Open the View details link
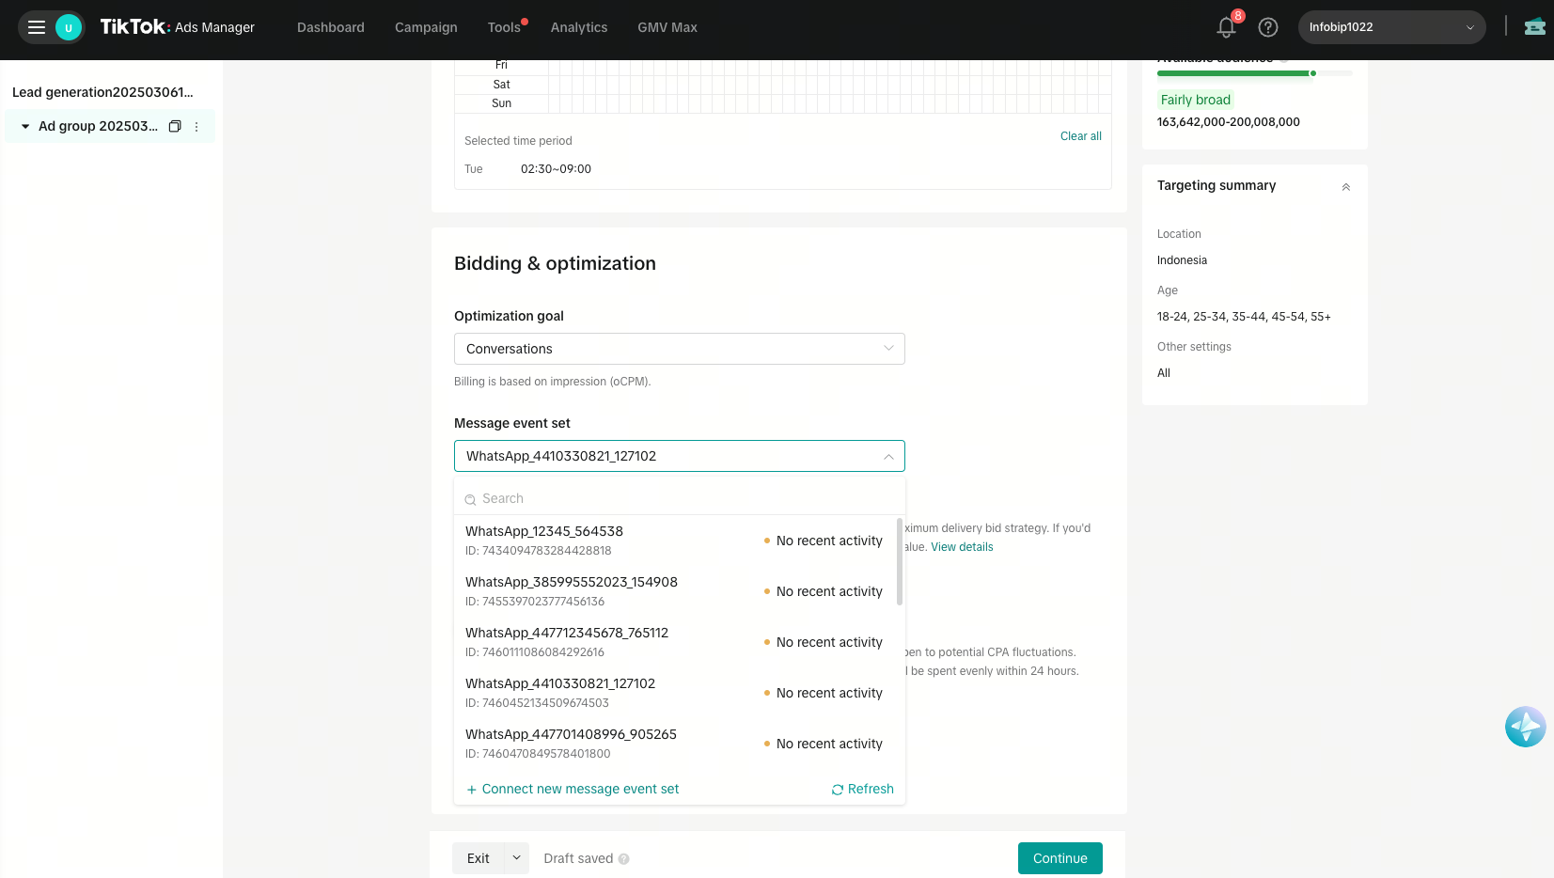The height and width of the screenshot is (878, 1554). tap(962, 547)
